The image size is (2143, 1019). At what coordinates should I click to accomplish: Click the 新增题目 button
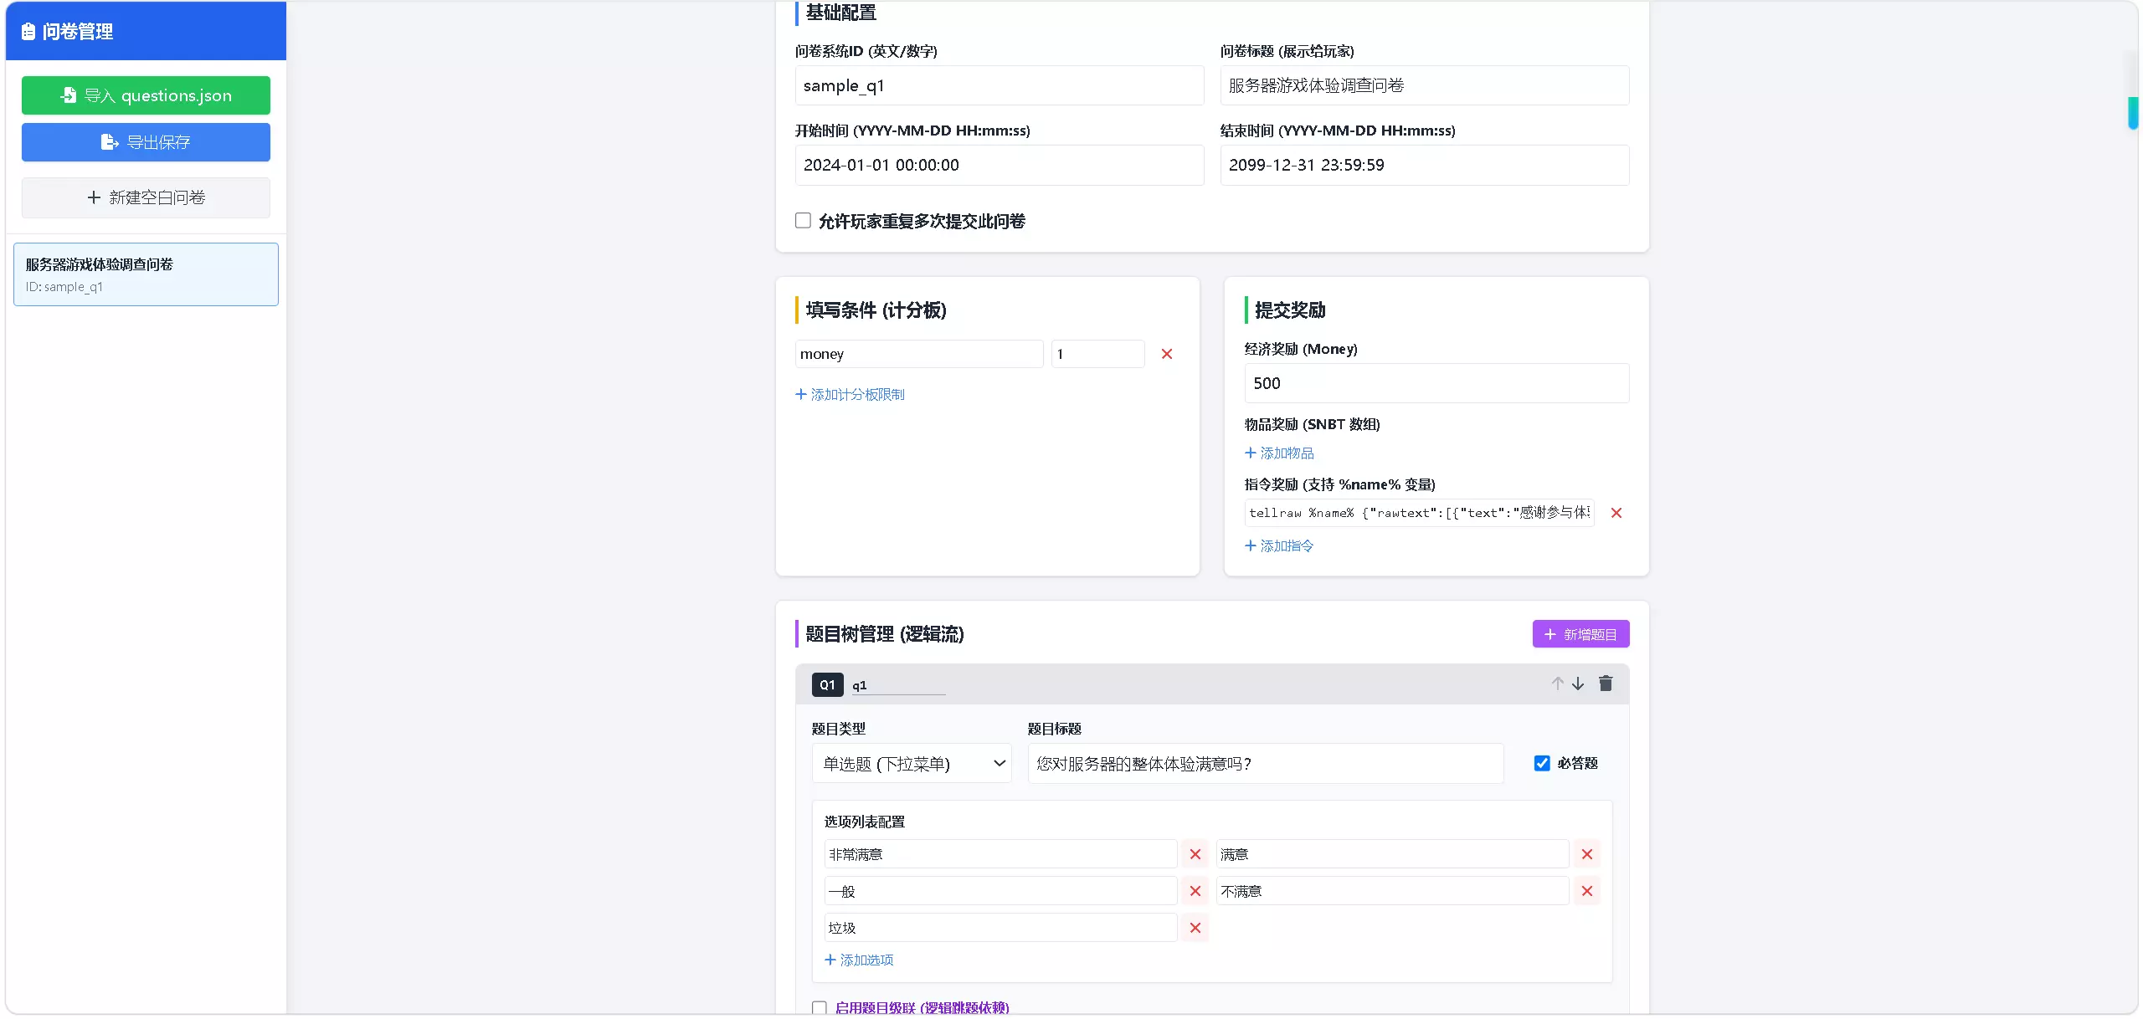click(1580, 634)
